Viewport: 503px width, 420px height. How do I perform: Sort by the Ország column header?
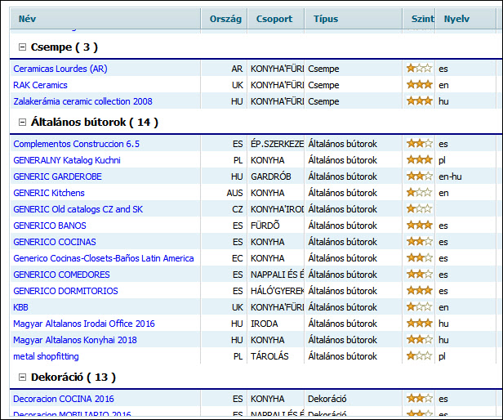[x=225, y=19]
